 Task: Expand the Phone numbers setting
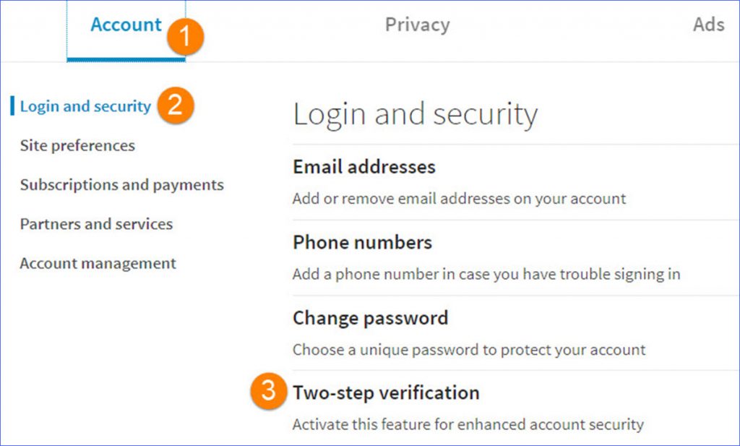[x=361, y=243]
